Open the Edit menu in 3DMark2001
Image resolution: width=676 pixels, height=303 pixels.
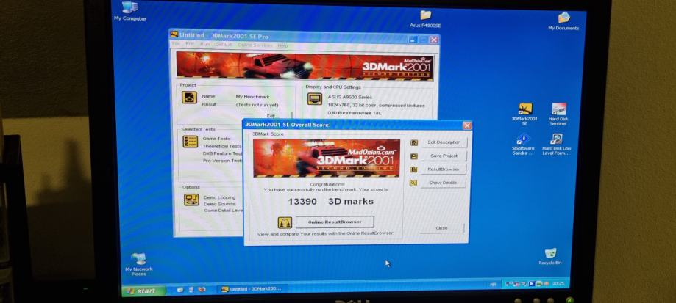pos(190,45)
